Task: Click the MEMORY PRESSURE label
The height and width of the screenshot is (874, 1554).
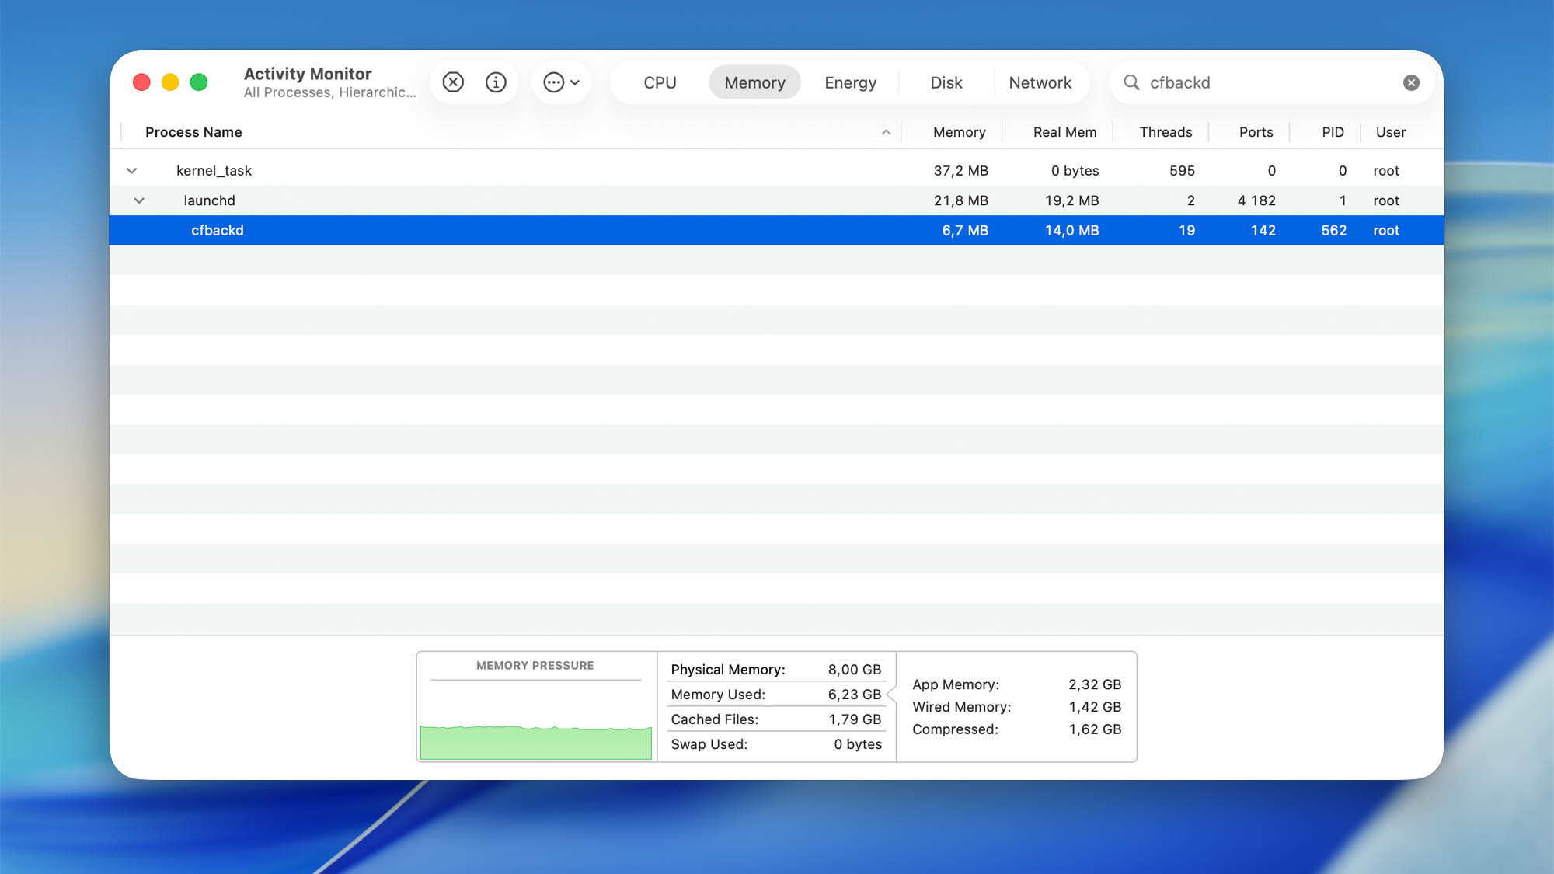Action: pos(535,666)
